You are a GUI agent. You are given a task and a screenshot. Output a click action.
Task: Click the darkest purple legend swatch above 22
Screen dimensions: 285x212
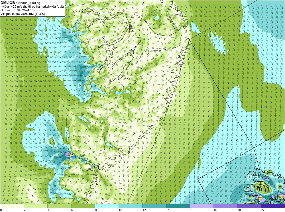coord(273,206)
